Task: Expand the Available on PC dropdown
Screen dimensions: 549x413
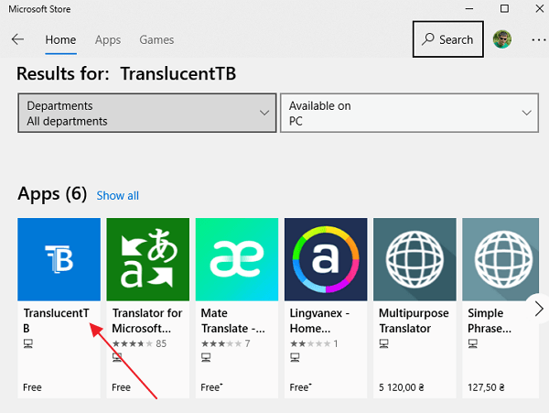Action: [409, 114]
